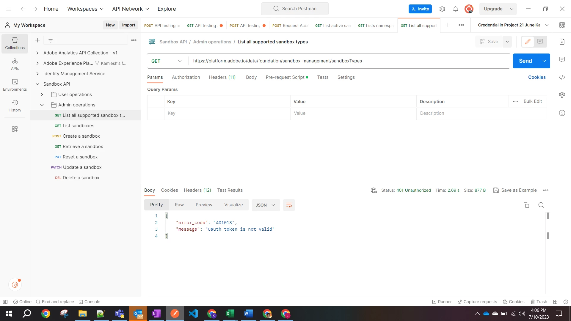
Task: Click the Cookies link beside request tabs
Action: click(x=537, y=77)
